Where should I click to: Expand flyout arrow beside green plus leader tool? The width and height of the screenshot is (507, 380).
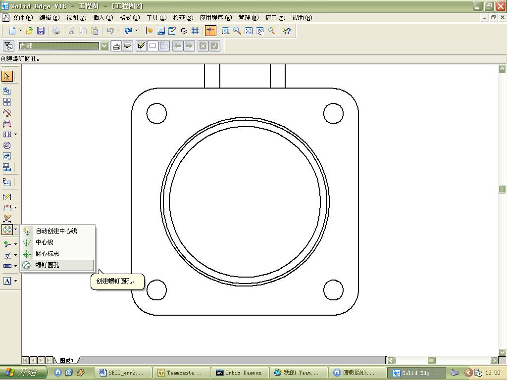(15, 244)
